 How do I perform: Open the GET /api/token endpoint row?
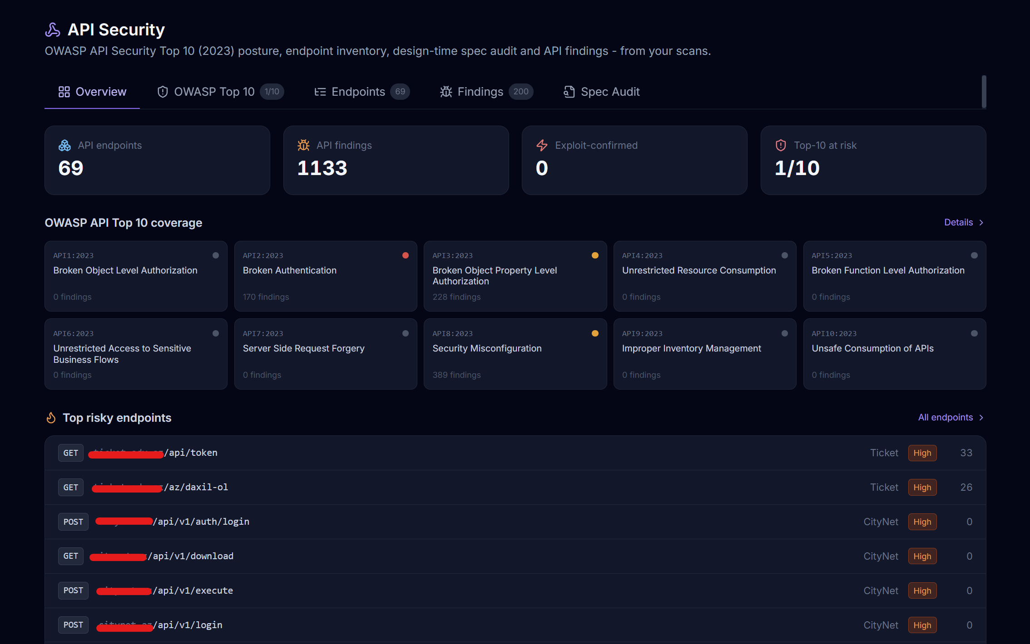pos(515,453)
